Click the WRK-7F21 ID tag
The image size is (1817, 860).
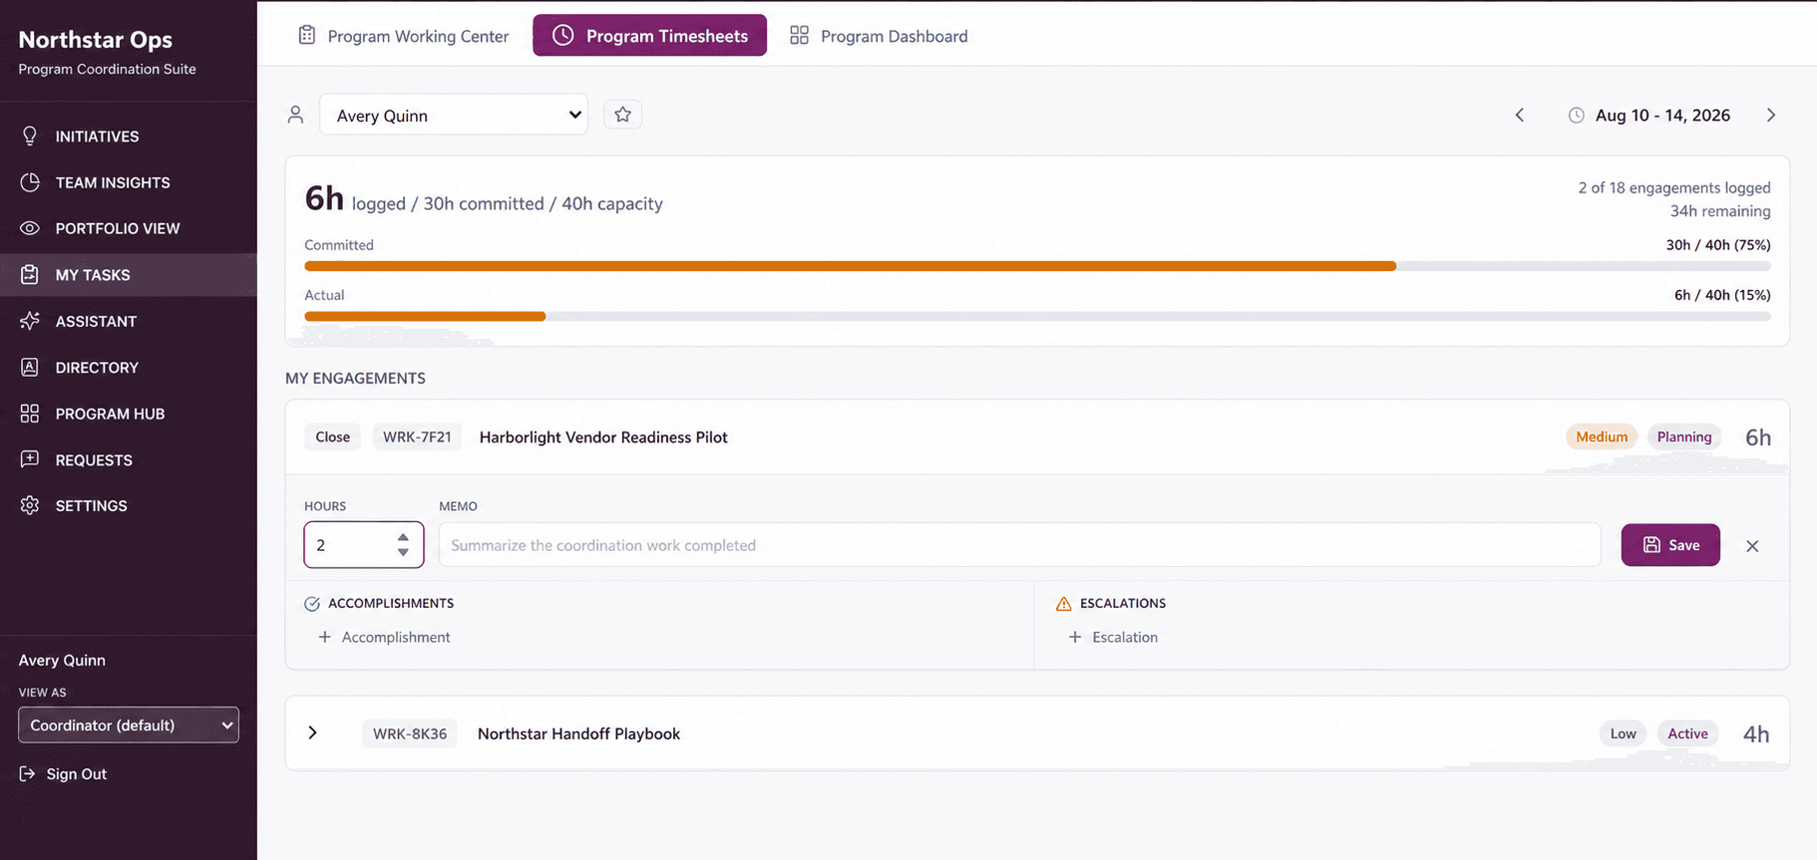(417, 436)
